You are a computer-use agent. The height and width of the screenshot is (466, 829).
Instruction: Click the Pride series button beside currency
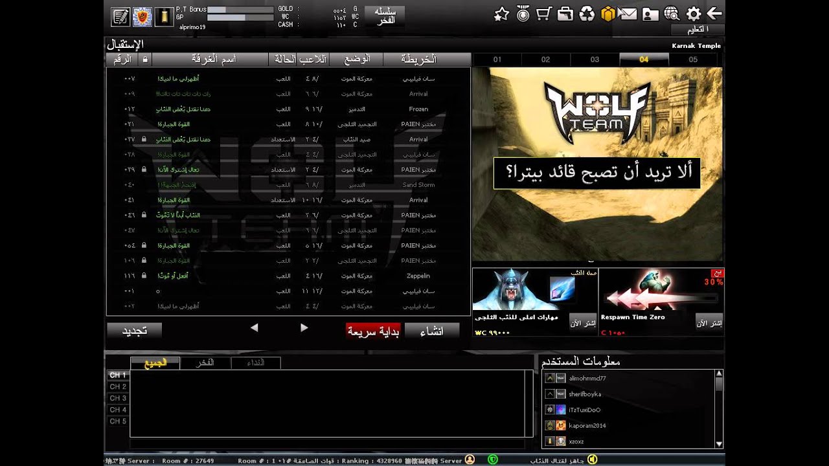(x=385, y=16)
